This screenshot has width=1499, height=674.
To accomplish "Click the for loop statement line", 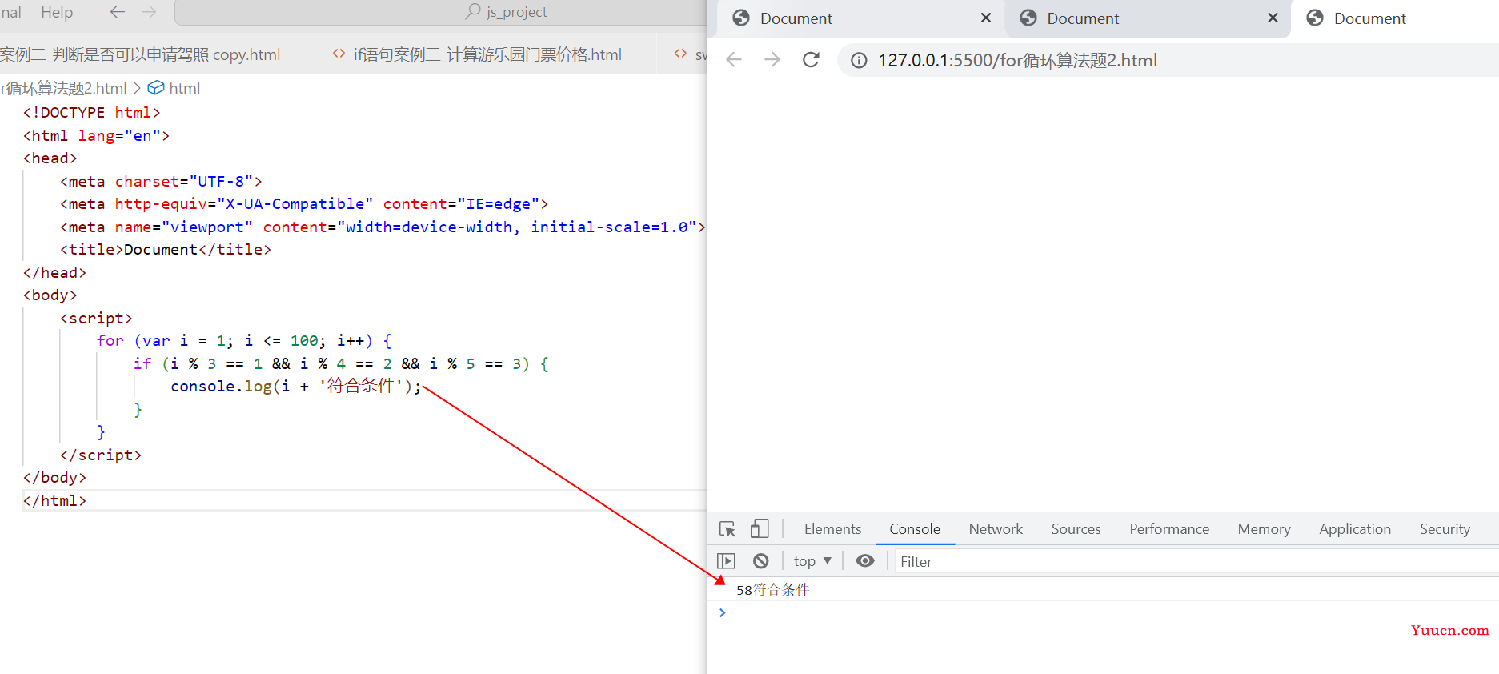I will click(x=244, y=341).
